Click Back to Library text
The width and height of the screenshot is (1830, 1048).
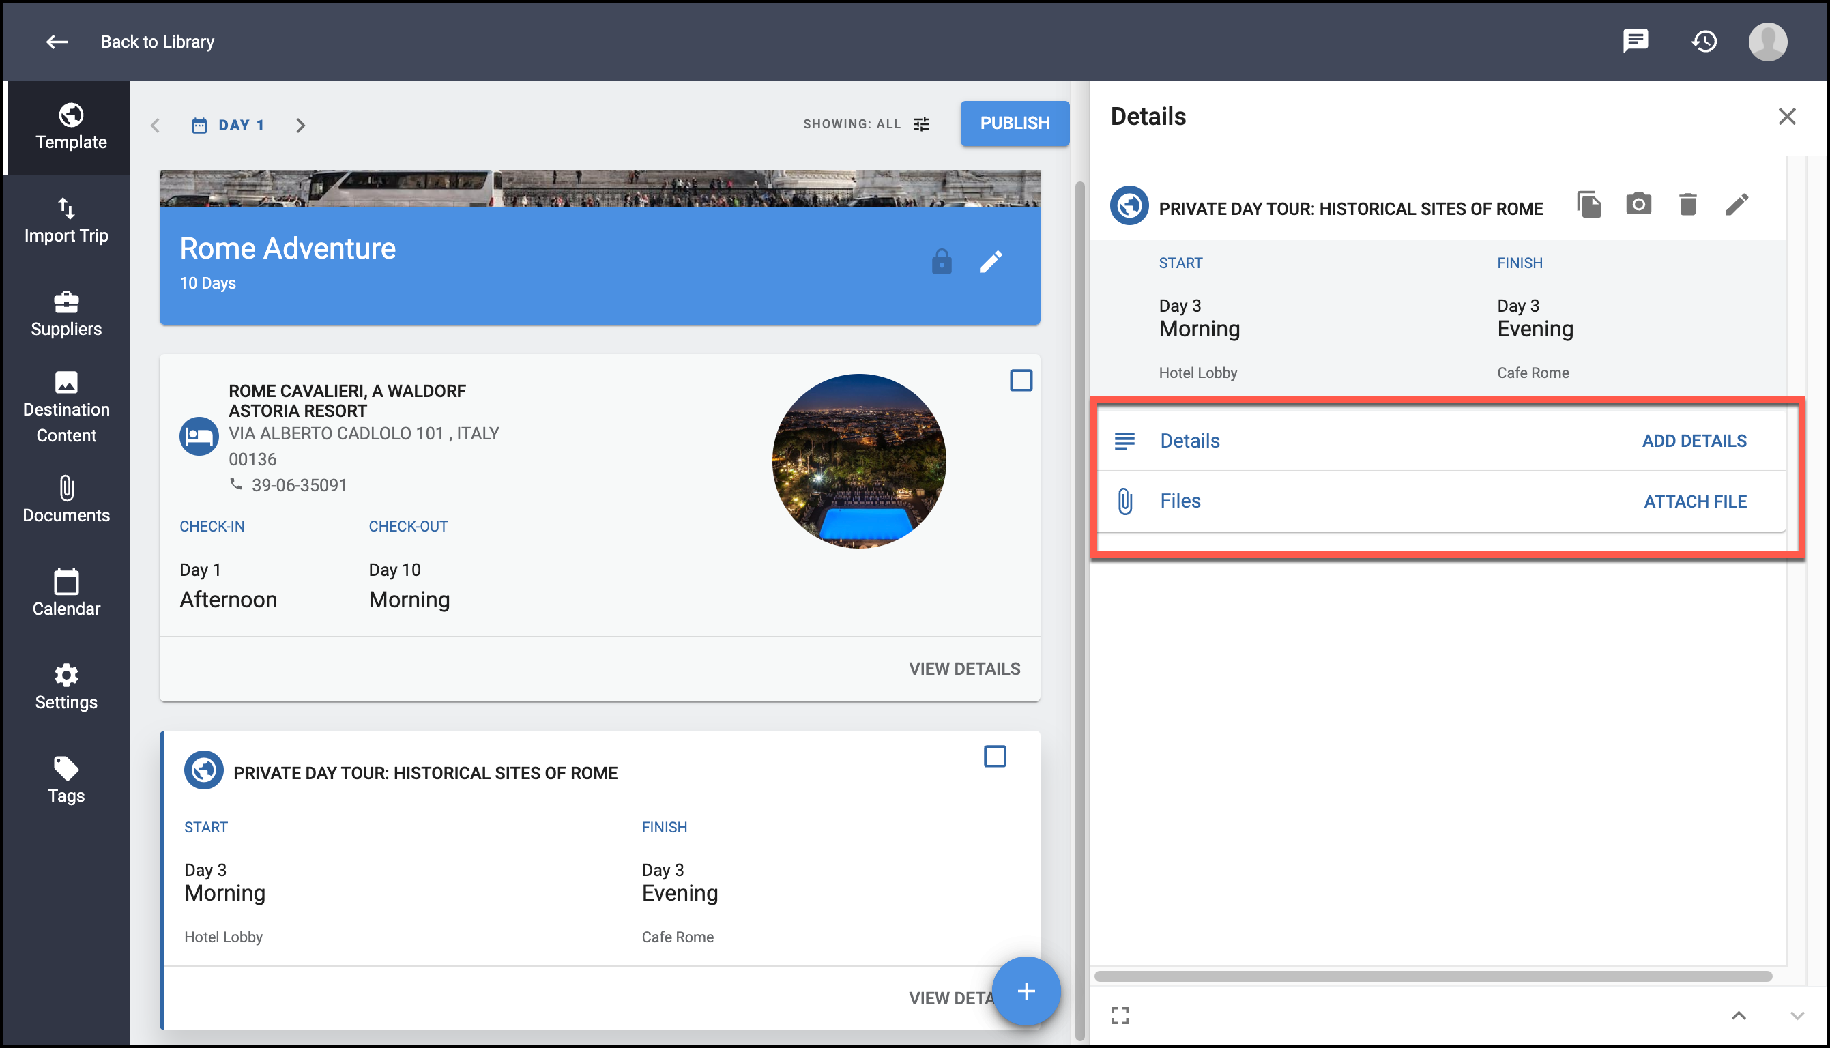click(158, 42)
